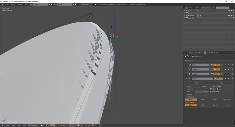Screen dimensions: 235x127
Task: Click the material sphere icon beside Plane.001
Action: click(x=198, y=16)
